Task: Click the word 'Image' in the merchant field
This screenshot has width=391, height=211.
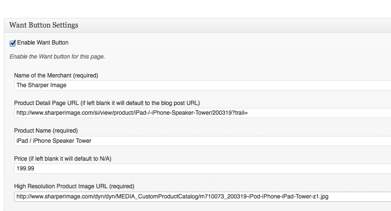Action: pyautogui.click(x=58, y=85)
